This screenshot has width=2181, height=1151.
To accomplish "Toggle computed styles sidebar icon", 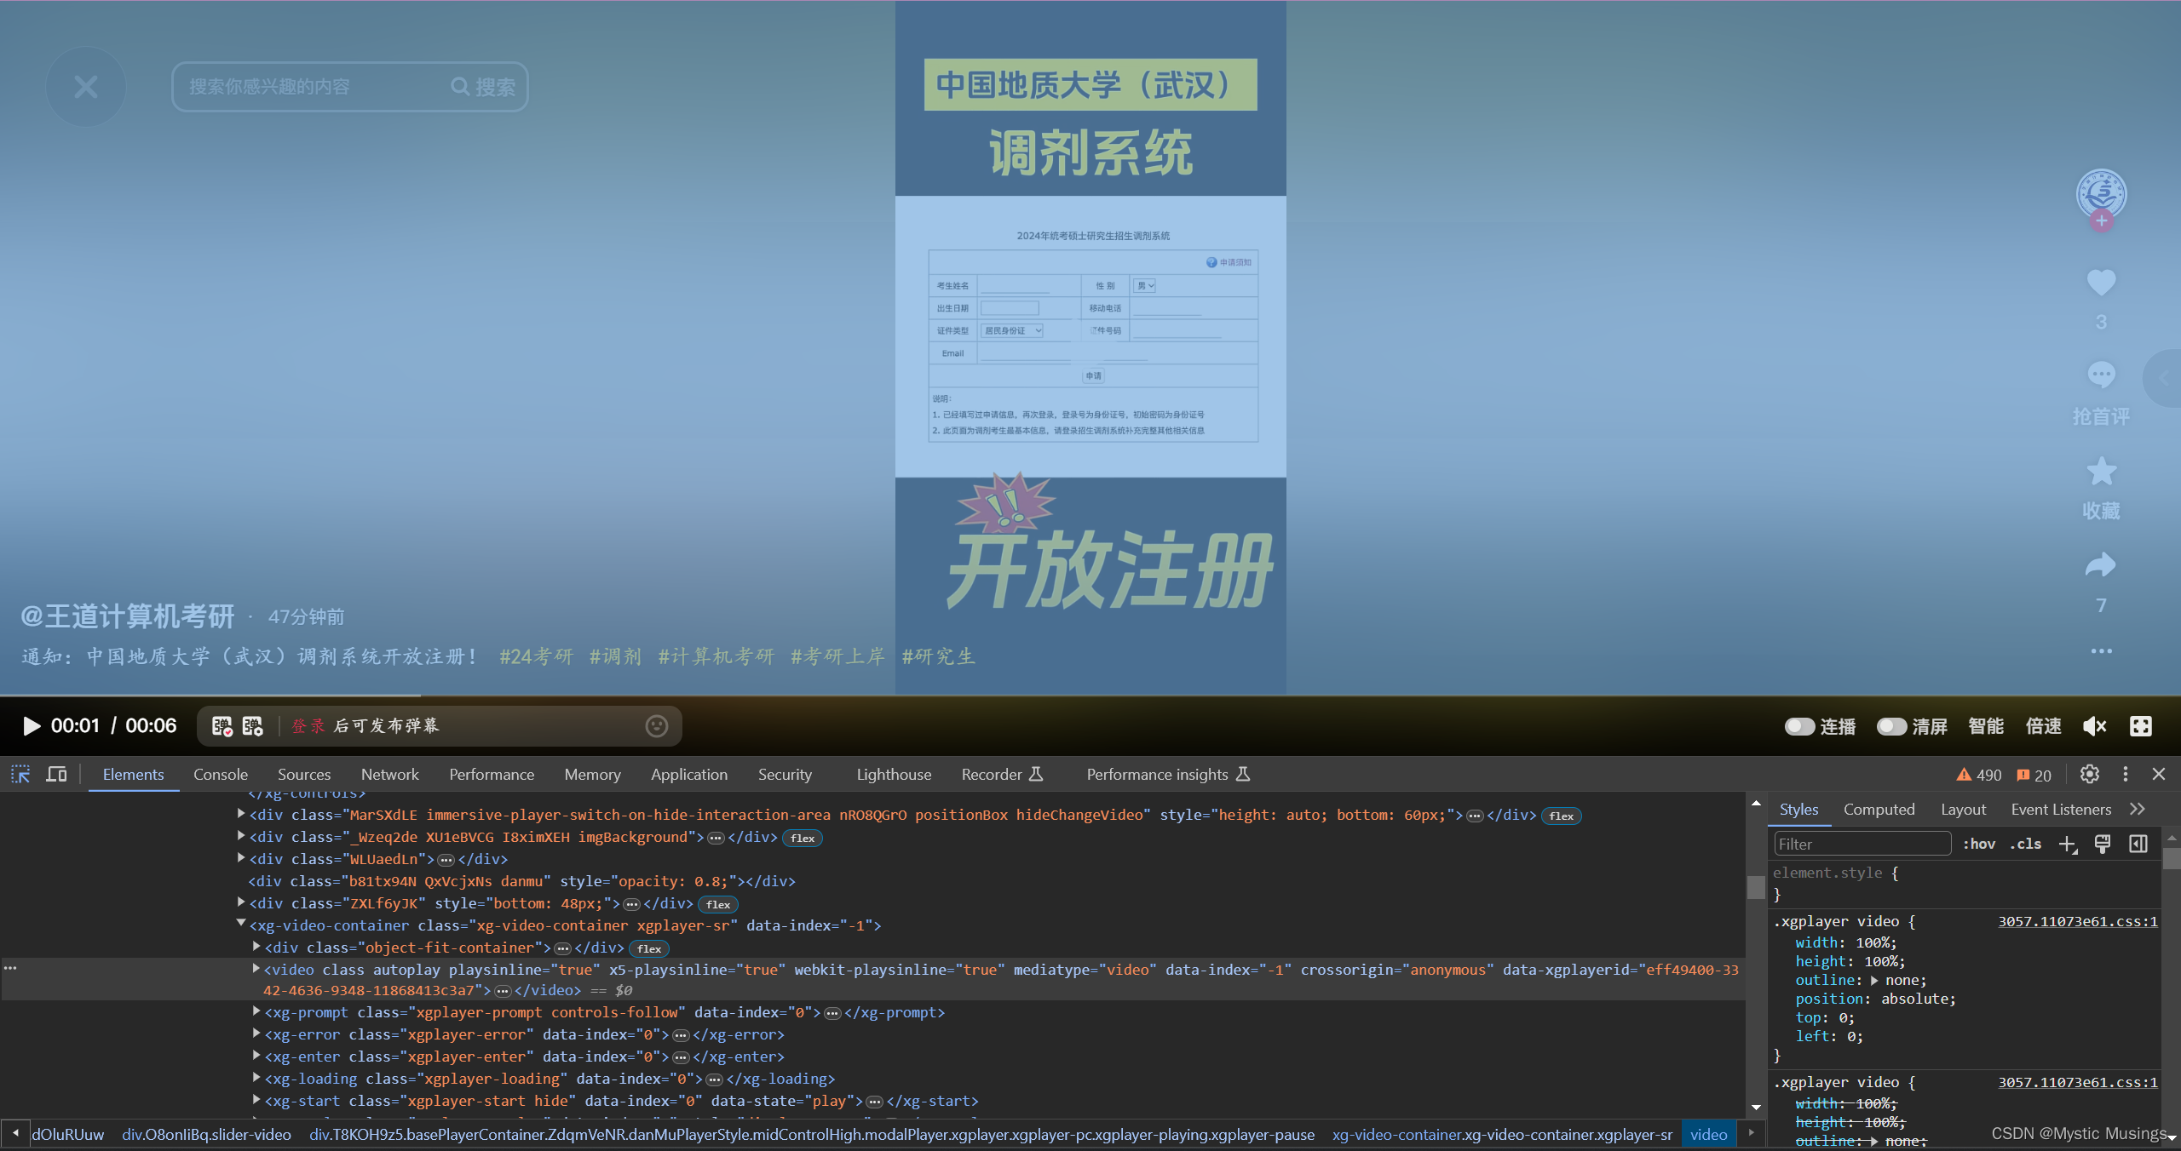I will click(2138, 844).
